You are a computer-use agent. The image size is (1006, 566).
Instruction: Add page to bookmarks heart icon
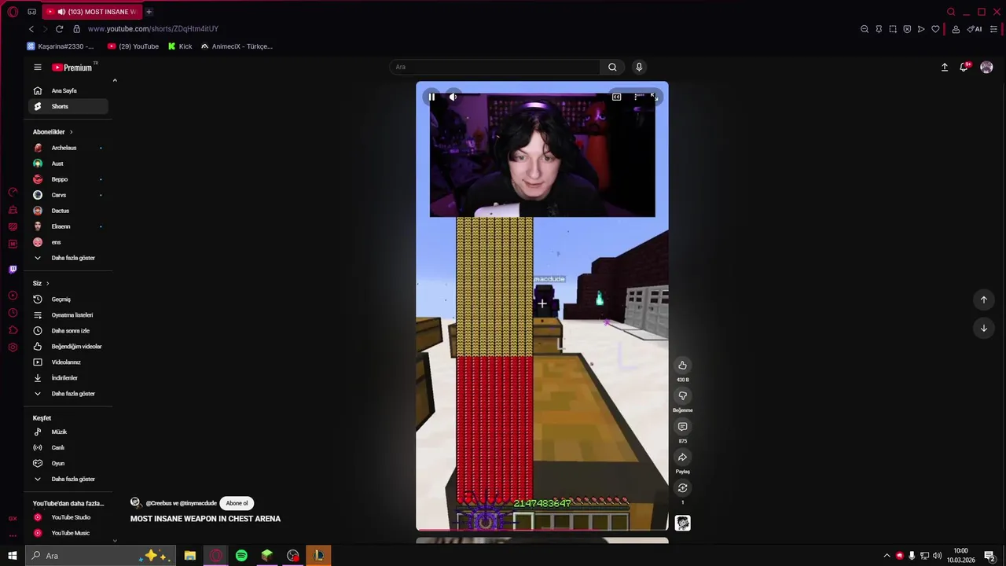coord(935,29)
